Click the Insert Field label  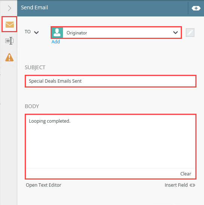176,185
